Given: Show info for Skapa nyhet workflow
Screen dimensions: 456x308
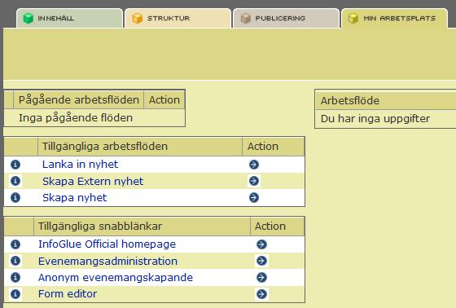Looking at the screenshot, I should coord(15,198).
